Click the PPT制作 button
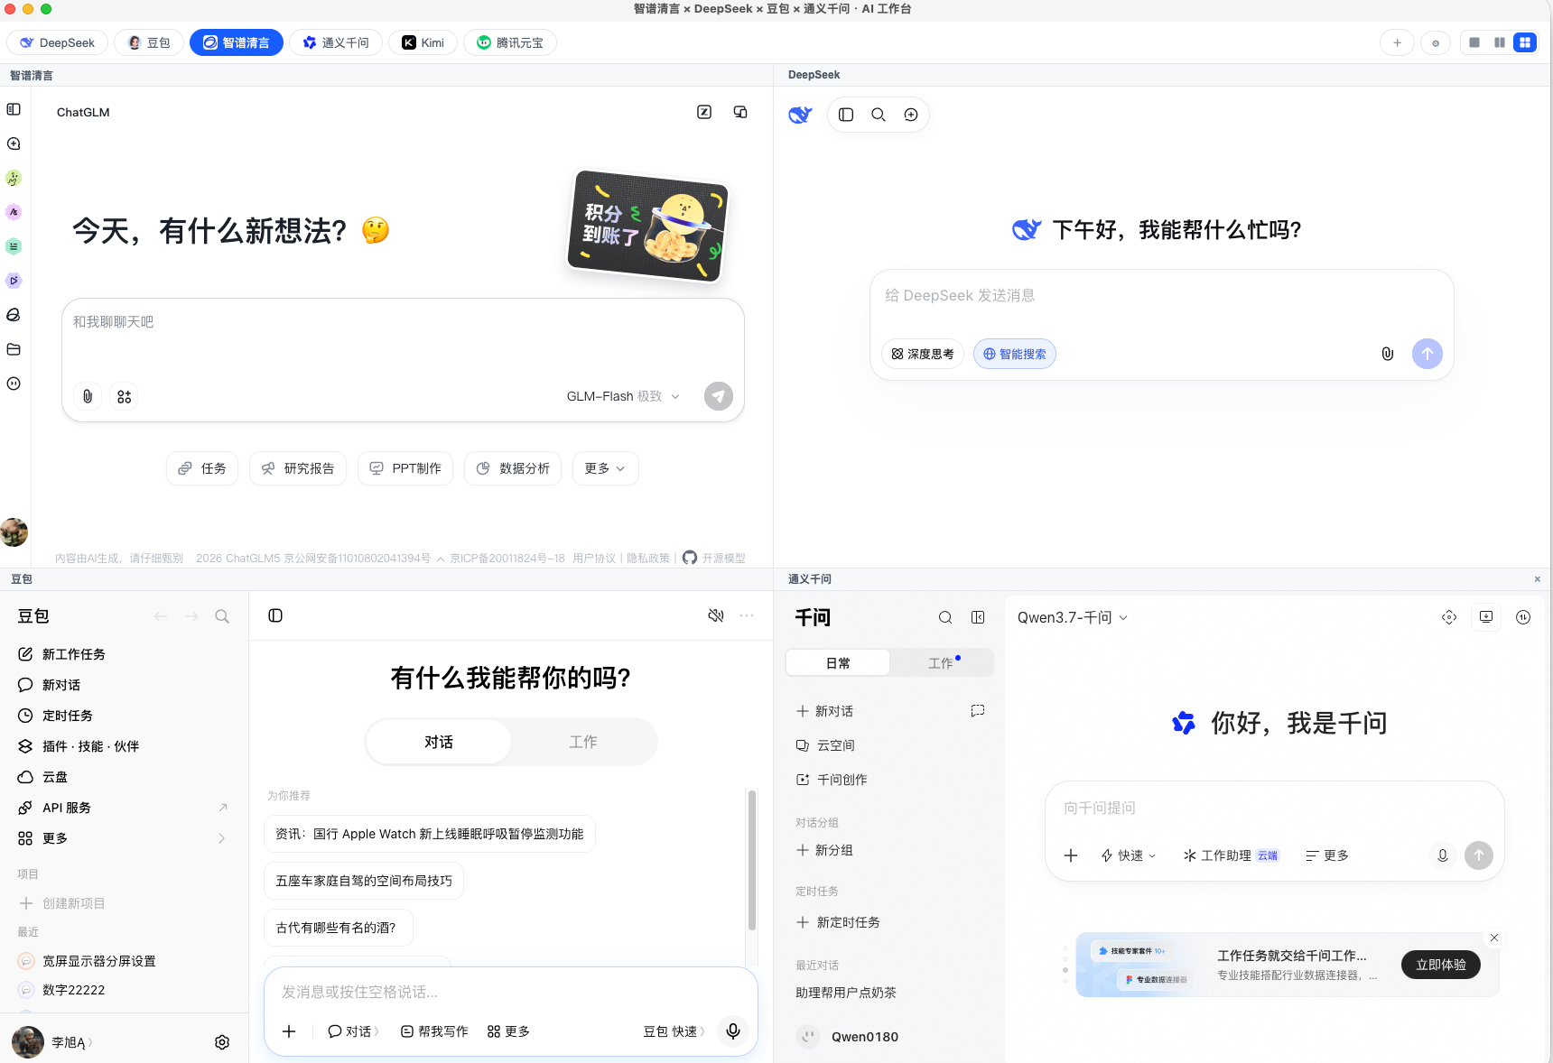This screenshot has width=1553, height=1063. coord(405,468)
